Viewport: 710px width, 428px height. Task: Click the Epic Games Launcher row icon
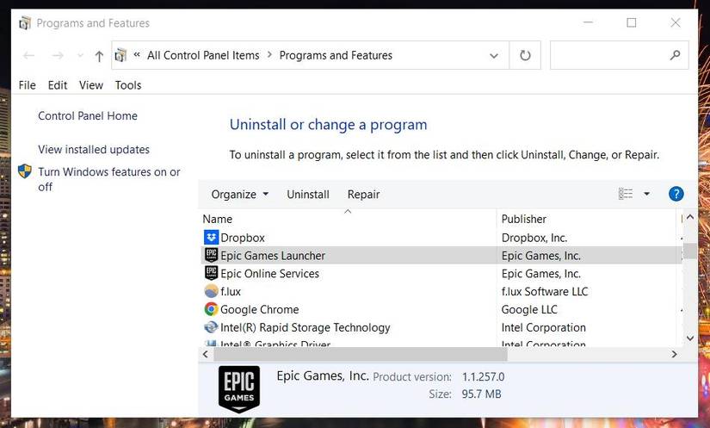(211, 256)
